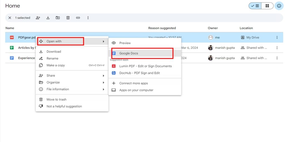Choose Lumin PDF - Edit or Sign Documents
This screenshot has height=142, width=285.
click(145, 66)
